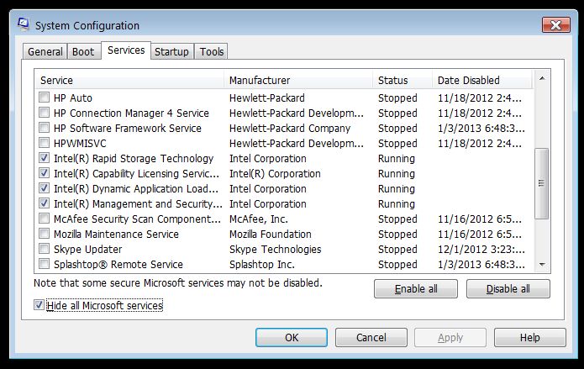Sort by the Status column header
The width and height of the screenshot is (584, 369).
click(402, 80)
